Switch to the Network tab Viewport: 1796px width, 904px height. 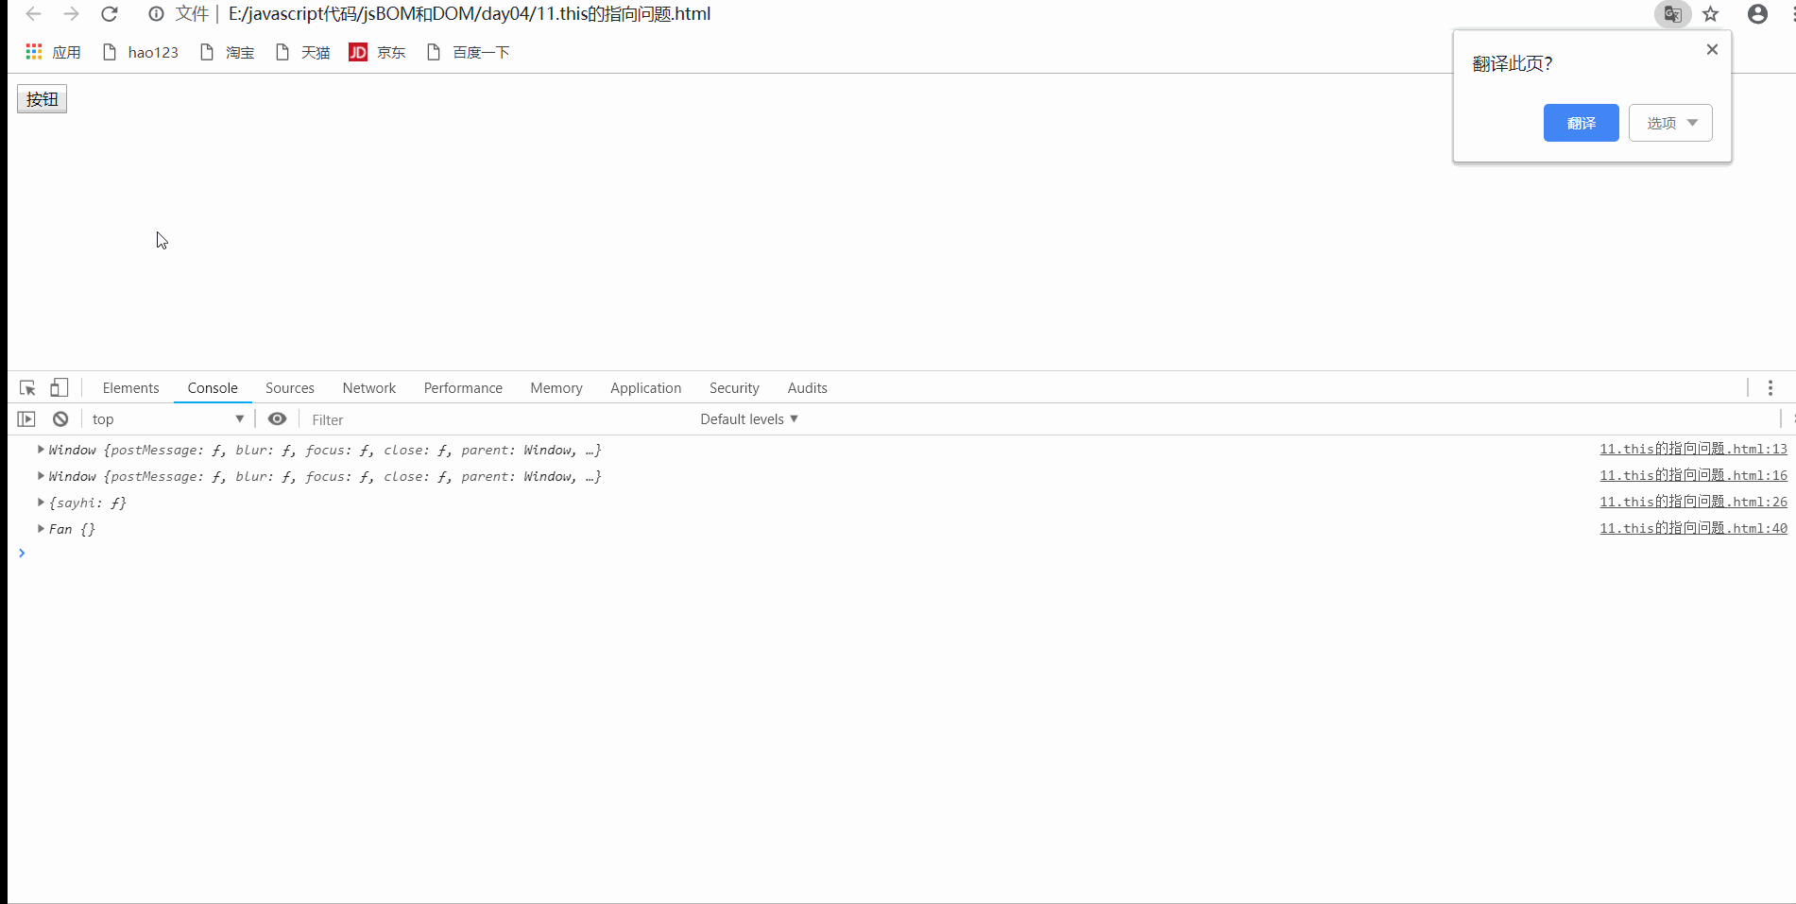[x=368, y=388]
